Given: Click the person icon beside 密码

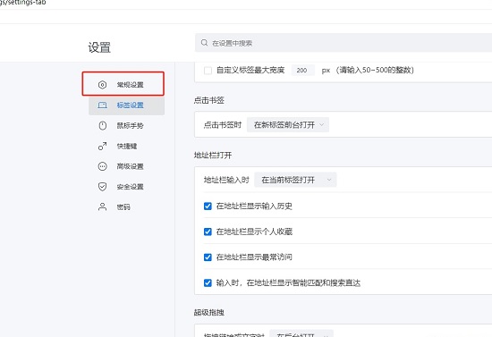Looking at the screenshot, I should click(102, 206).
